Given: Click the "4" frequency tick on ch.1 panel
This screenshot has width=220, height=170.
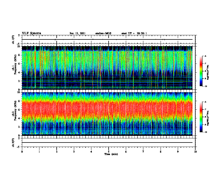Looking at the screenshot, I should pyautogui.click(x=19, y=72).
